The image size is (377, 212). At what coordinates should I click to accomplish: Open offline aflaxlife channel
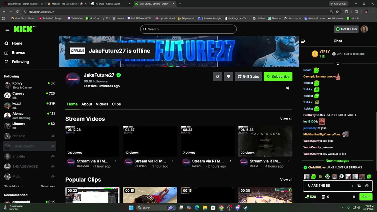pos(29,156)
